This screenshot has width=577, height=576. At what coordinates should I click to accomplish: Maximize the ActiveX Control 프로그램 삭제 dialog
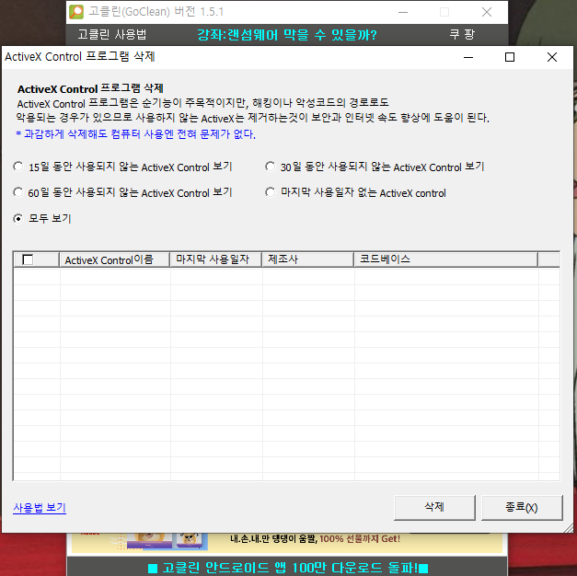510,57
